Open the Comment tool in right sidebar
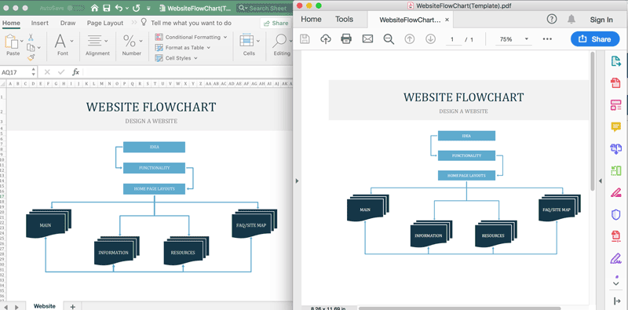This screenshot has width=628, height=310. (x=615, y=127)
